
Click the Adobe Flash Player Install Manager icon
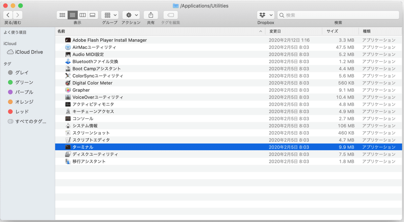(68, 40)
